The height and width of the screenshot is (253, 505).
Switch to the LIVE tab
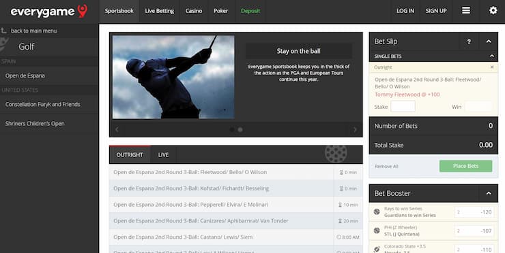[x=163, y=155]
